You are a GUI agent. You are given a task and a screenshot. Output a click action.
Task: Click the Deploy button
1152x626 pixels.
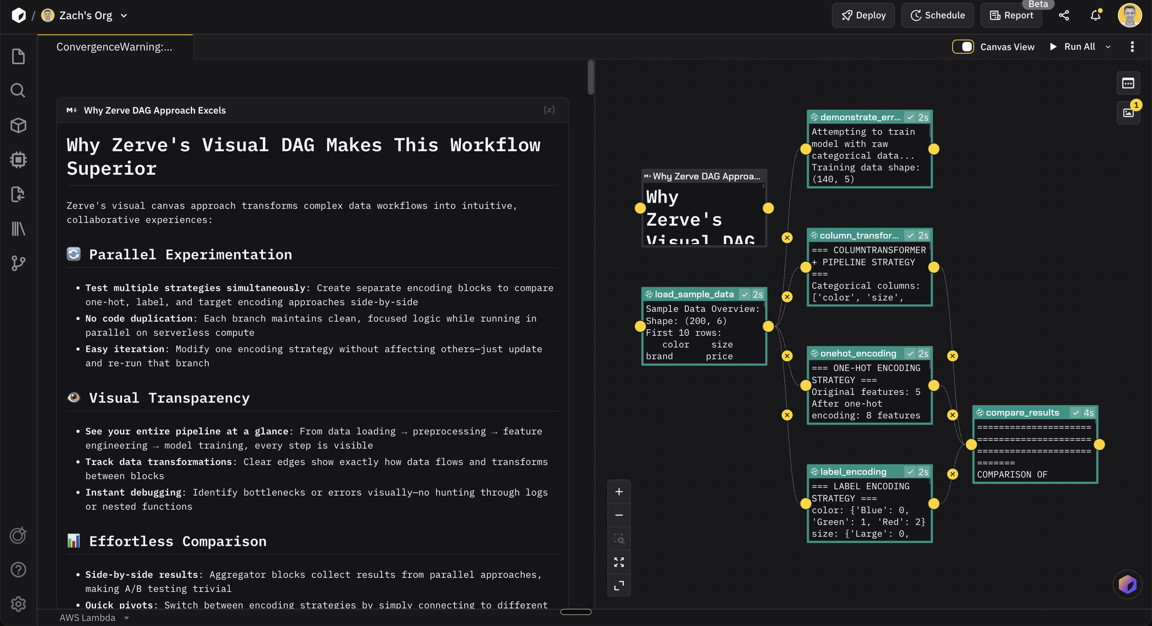(x=863, y=15)
